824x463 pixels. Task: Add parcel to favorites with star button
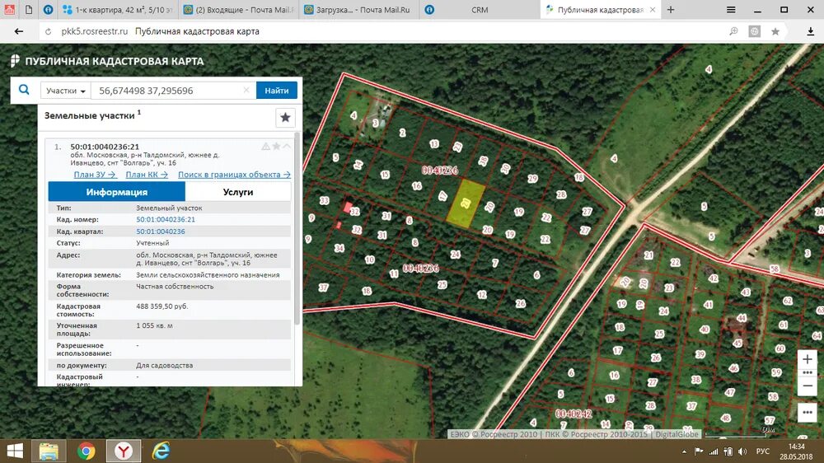pyautogui.click(x=285, y=117)
